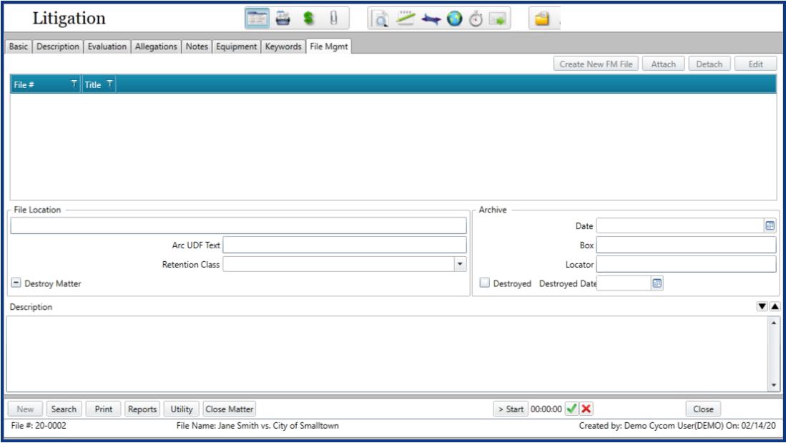Open the Retention Class dropdown
Screen dimensions: 786x443
click(460, 264)
